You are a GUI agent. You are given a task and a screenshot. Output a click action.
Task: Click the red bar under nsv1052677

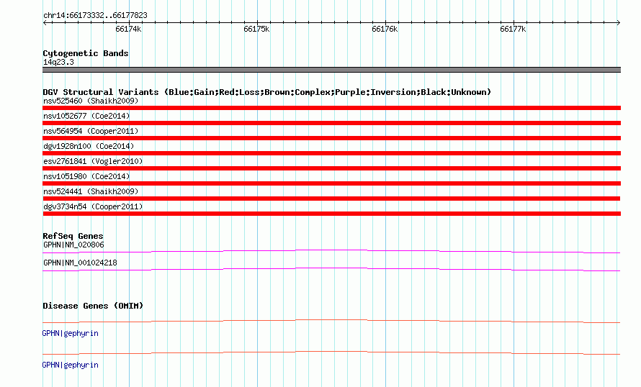pos(331,123)
